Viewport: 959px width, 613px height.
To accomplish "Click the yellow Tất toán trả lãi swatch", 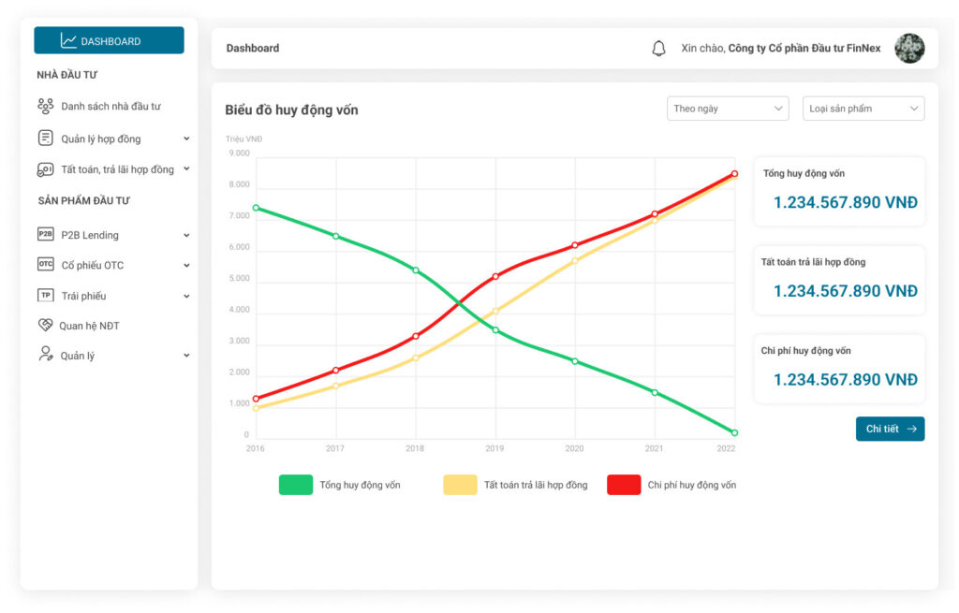I will (x=460, y=485).
